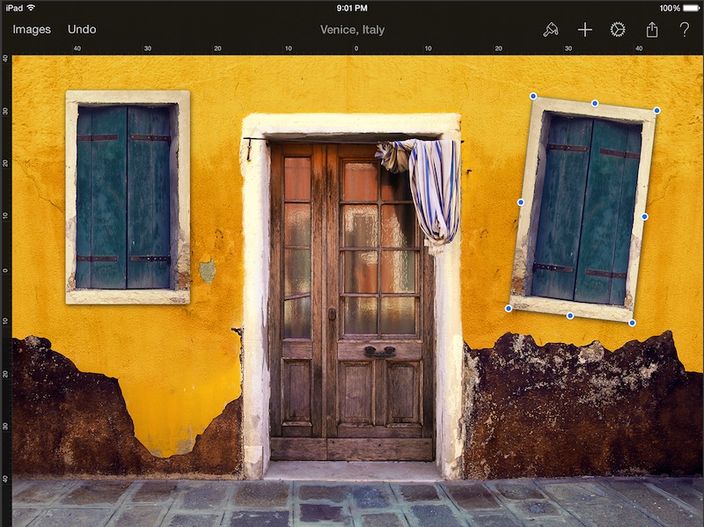704x527 pixels.
Task: Go back to the Images gallery
Action: [x=32, y=30]
